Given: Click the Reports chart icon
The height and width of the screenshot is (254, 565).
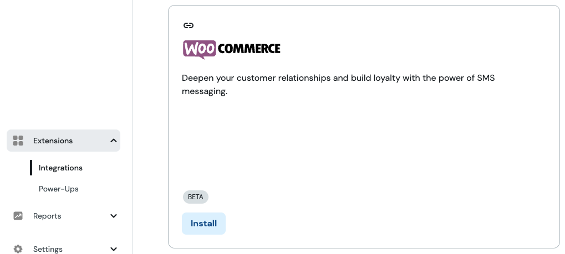Looking at the screenshot, I should click(18, 216).
